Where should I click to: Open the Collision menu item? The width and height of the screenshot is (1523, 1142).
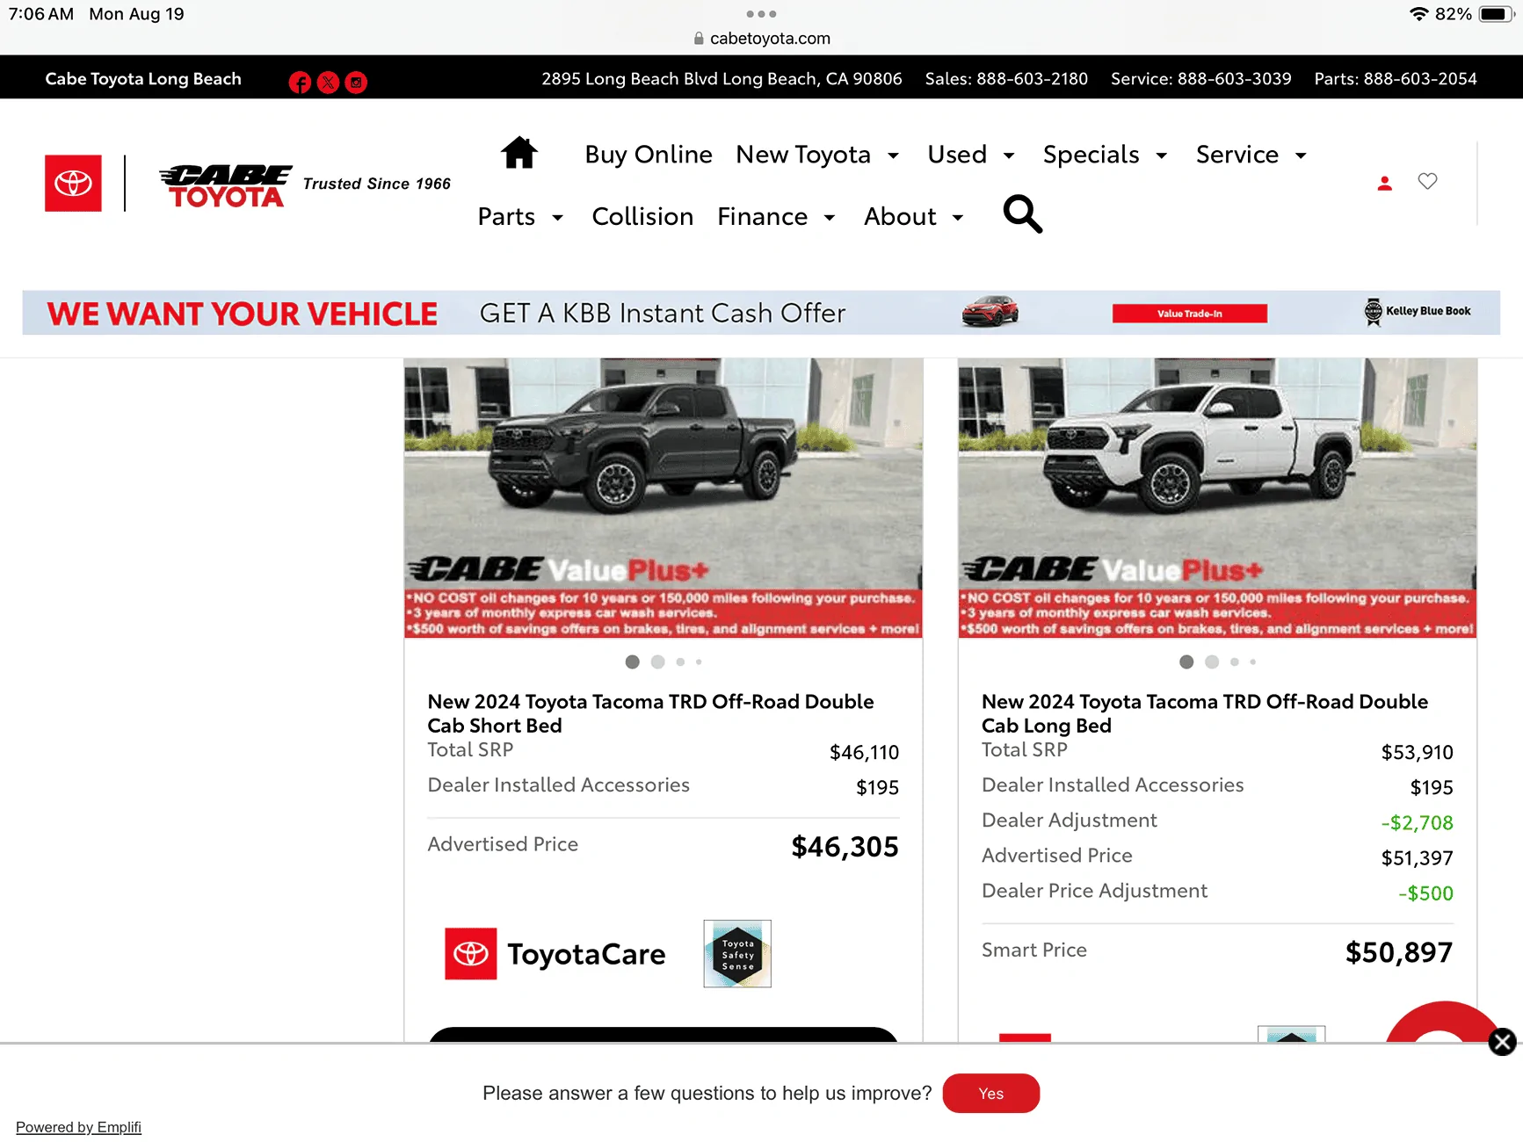click(x=642, y=217)
